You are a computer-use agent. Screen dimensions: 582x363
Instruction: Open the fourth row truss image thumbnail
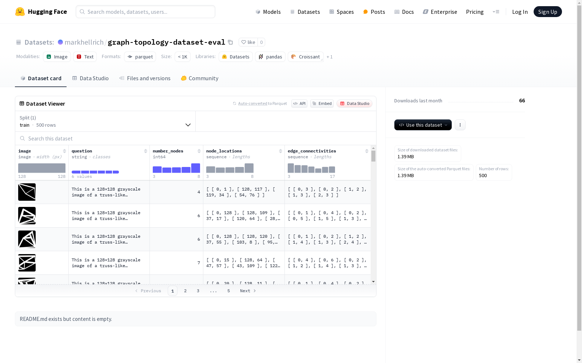[x=27, y=263]
